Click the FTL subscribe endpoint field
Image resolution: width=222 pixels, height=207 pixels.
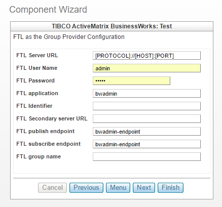click(x=146, y=144)
